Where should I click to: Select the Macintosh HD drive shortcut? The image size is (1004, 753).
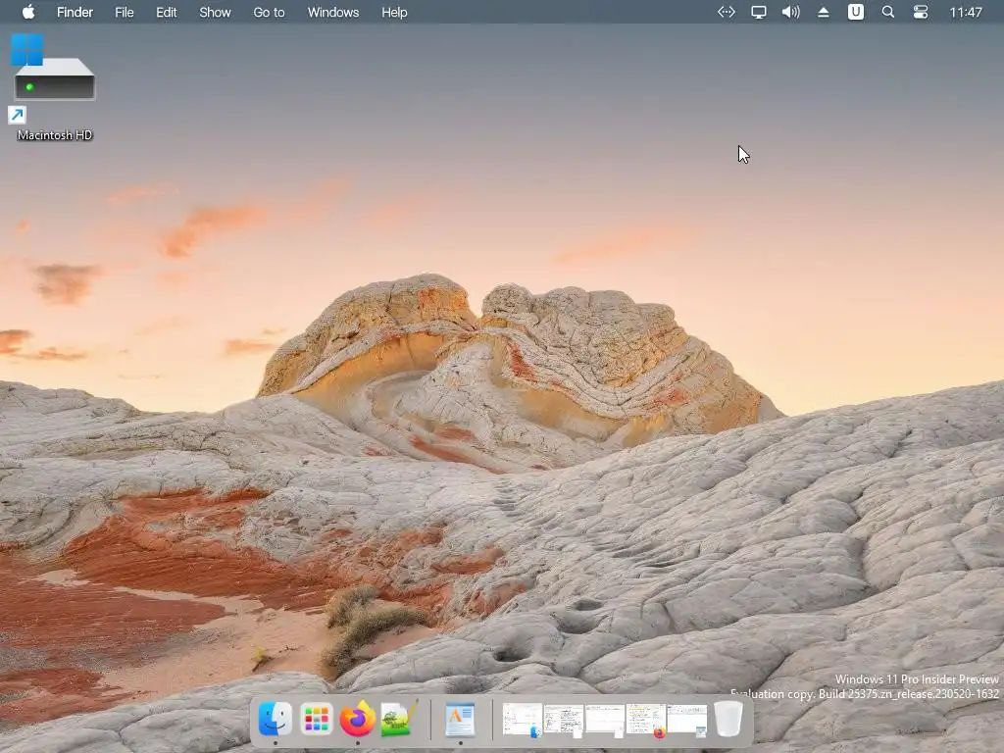[55, 87]
